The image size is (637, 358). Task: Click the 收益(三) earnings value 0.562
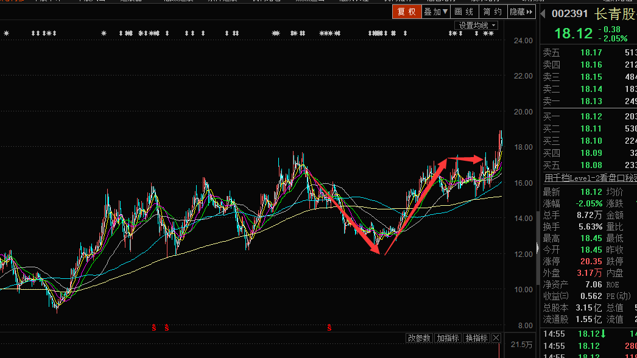[591, 297]
